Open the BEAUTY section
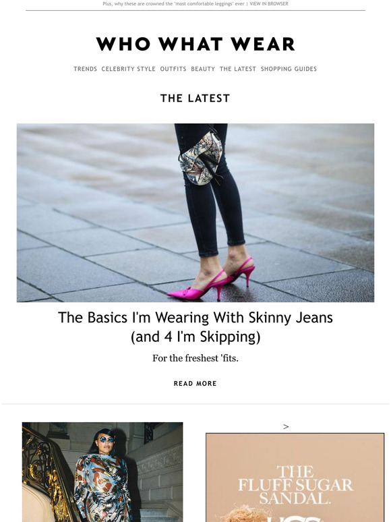Viewport: 391px width, 522px height. (203, 69)
